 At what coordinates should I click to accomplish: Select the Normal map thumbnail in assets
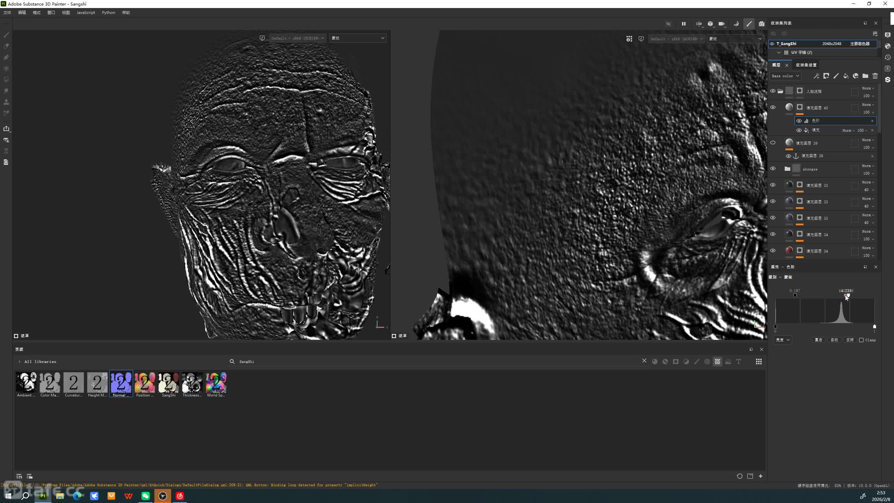121,383
